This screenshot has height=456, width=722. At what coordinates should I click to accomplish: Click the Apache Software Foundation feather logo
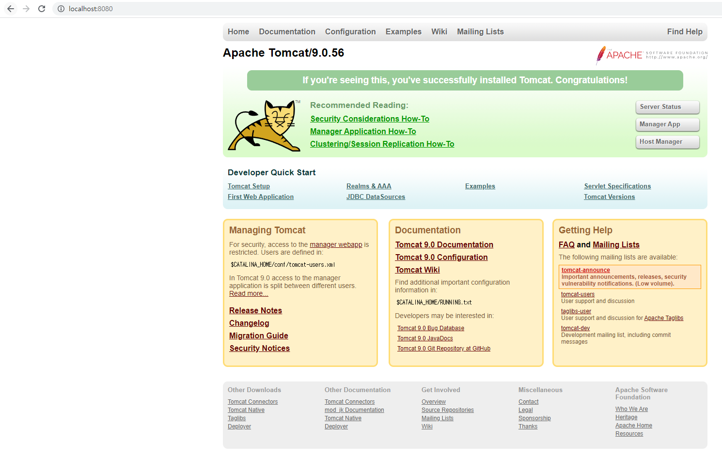click(651, 55)
